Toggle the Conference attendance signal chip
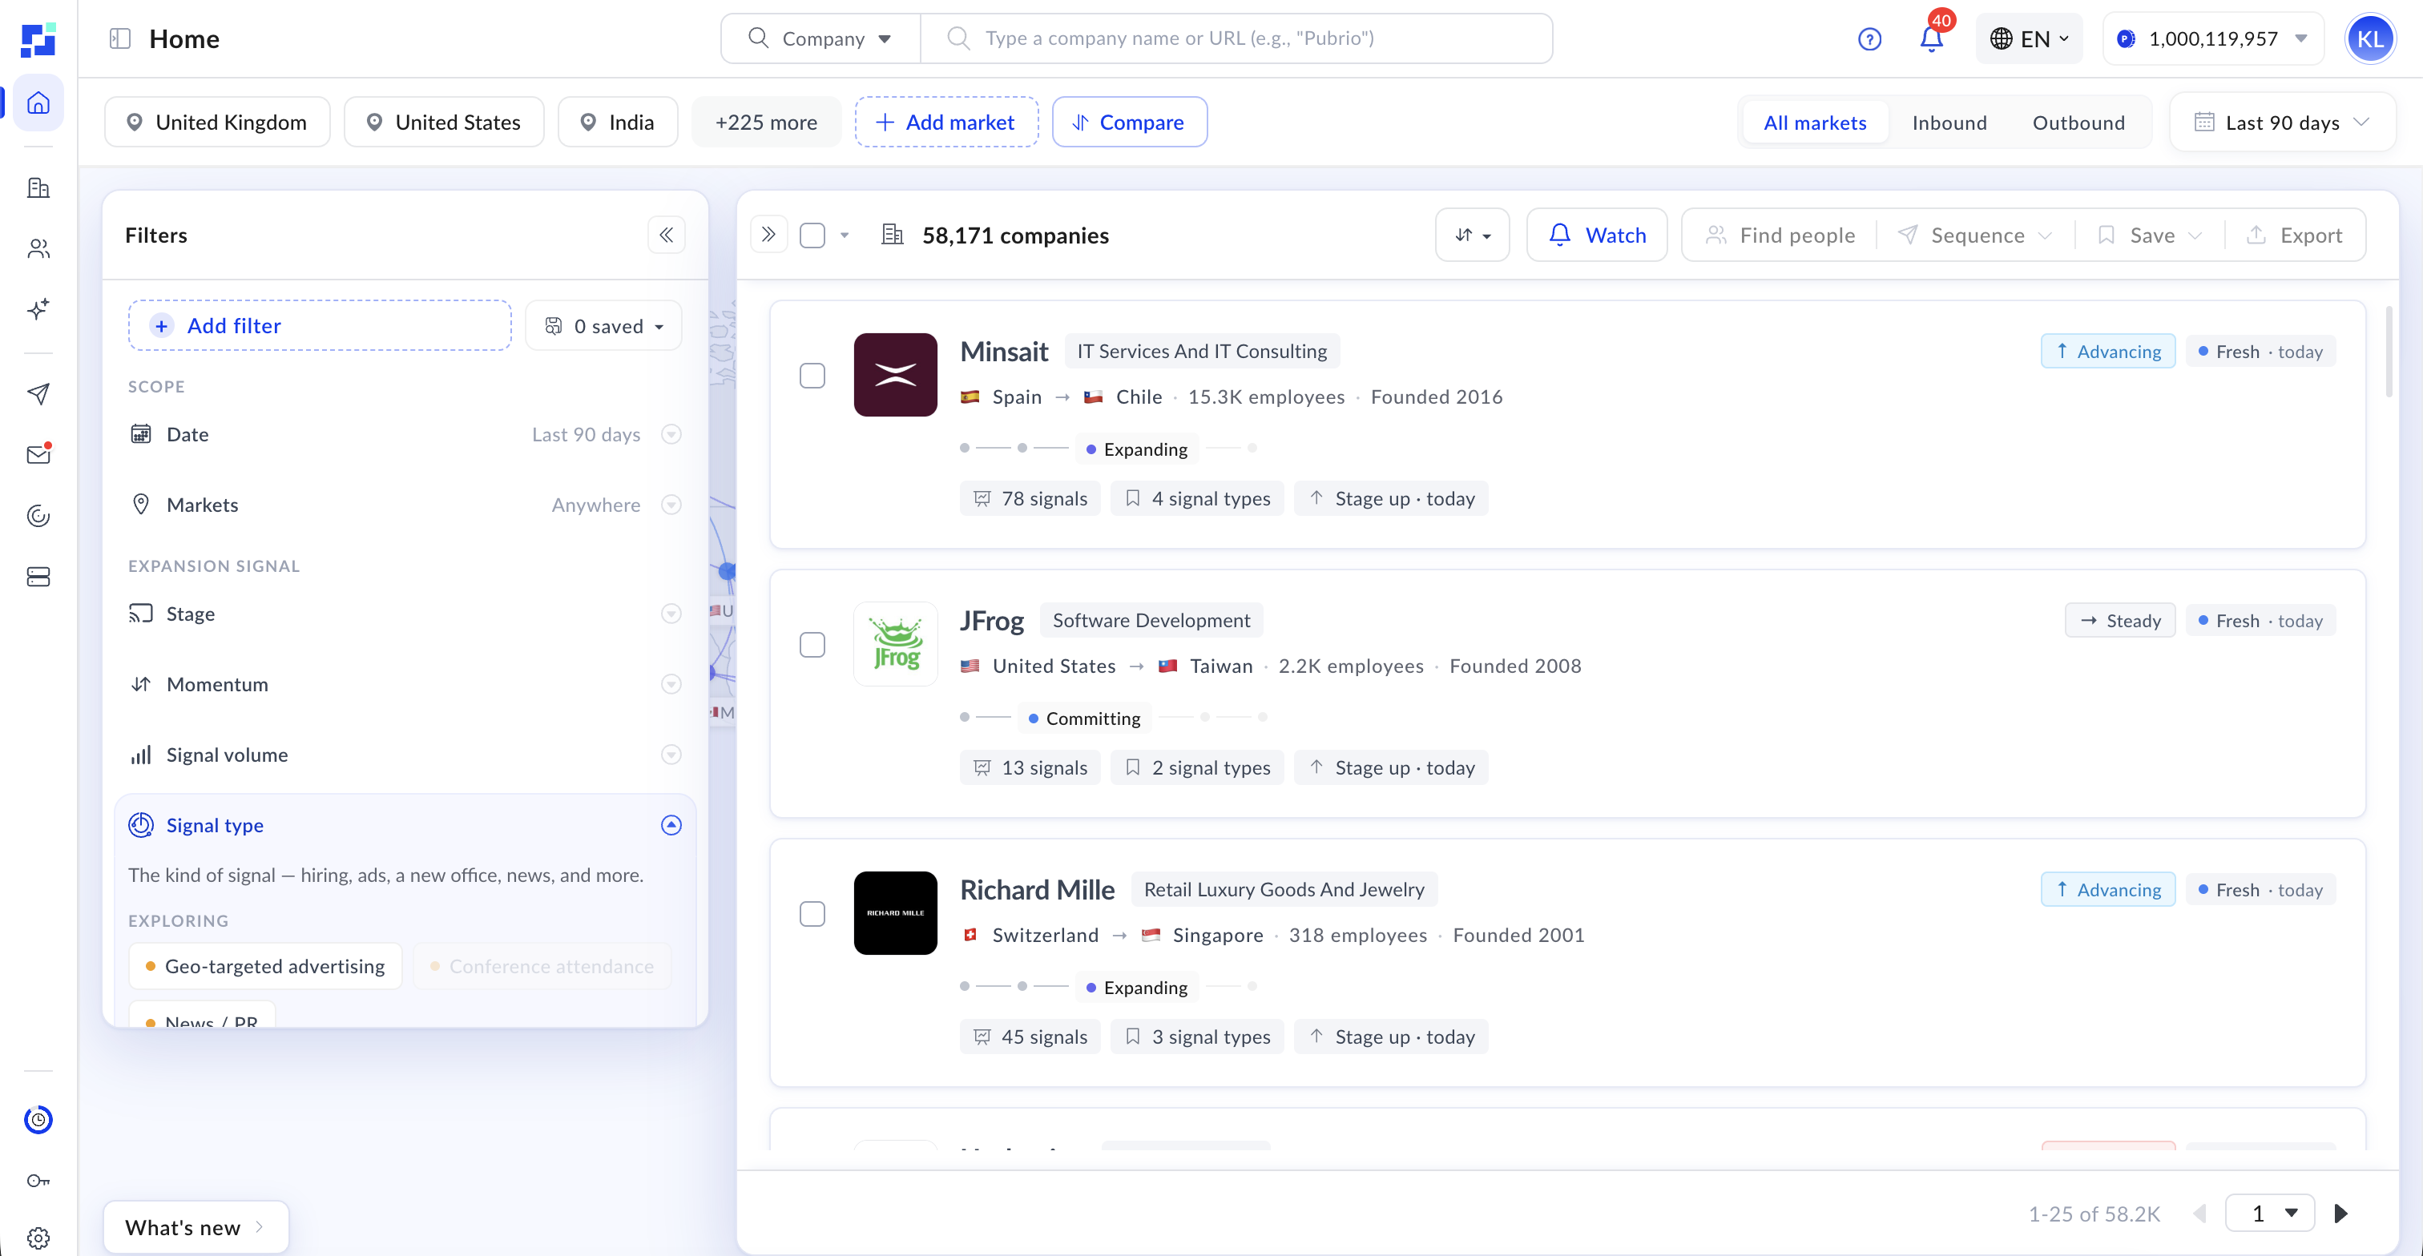 542,967
